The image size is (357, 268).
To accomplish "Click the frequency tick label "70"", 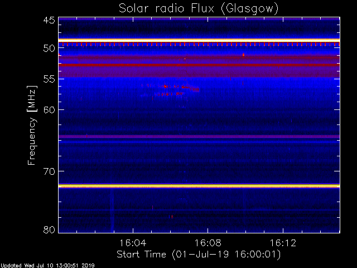I will (x=49, y=171).
